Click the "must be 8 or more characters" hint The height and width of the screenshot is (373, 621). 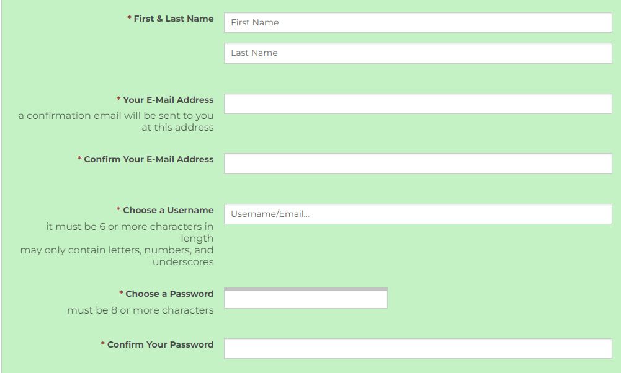click(x=140, y=310)
